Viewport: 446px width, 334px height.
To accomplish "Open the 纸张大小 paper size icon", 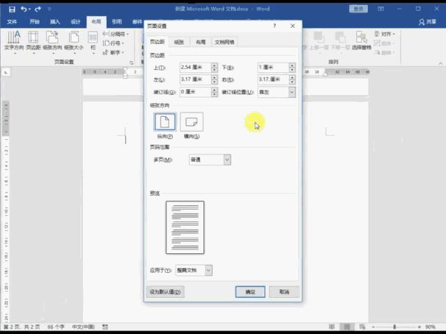I will (73, 38).
